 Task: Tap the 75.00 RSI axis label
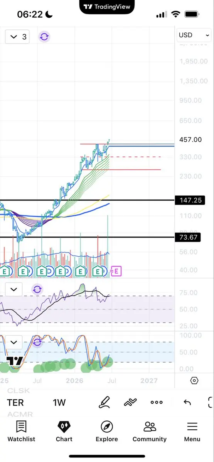tap(189, 293)
